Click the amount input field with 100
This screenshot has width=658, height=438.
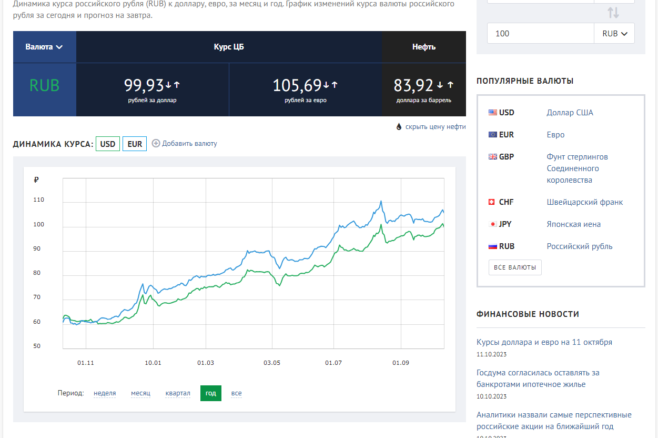(x=540, y=33)
